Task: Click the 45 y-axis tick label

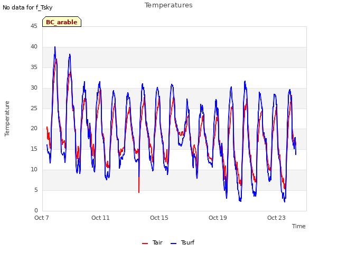Action: [x=34, y=26]
